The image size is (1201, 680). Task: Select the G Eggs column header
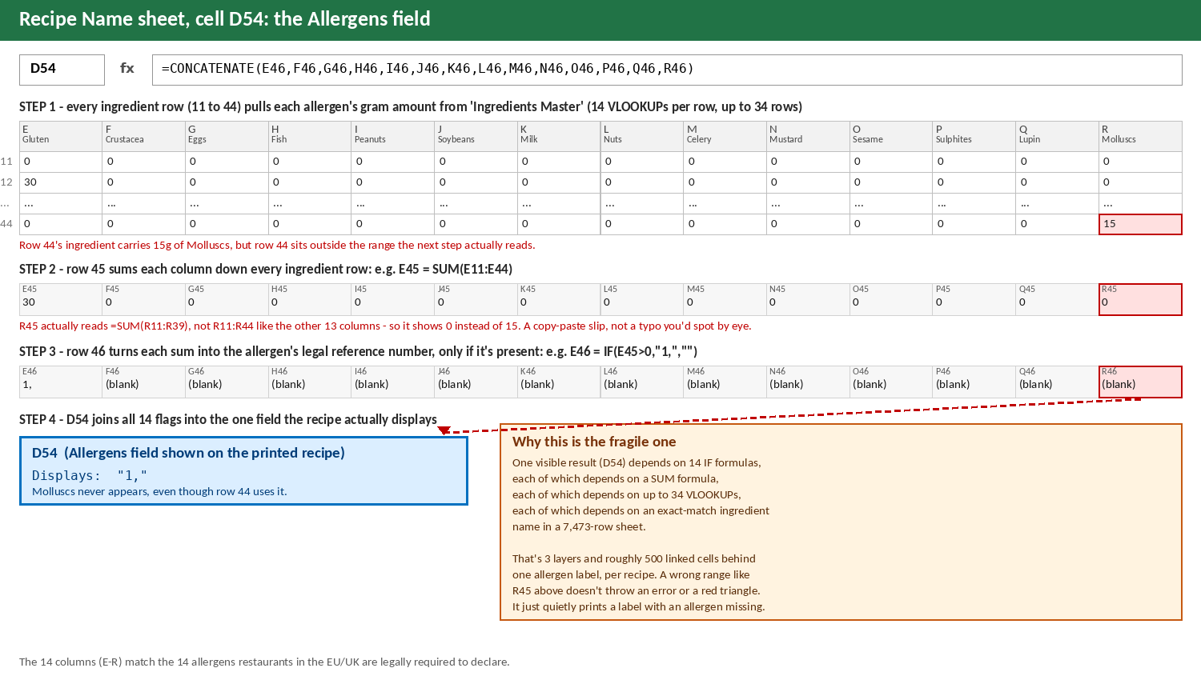tap(227, 136)
